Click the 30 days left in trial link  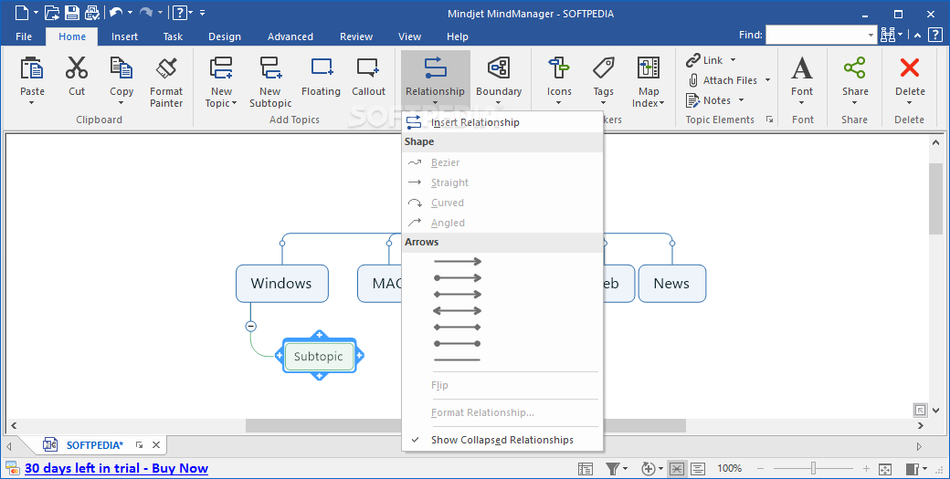click(116, 468)
